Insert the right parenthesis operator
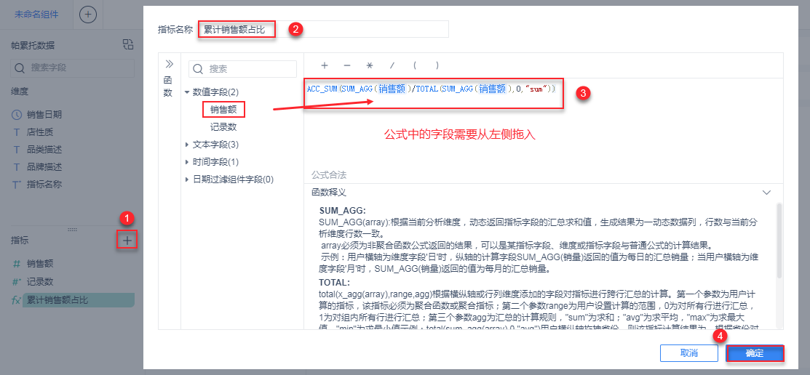This screenshot has width=810, height=375. (x=437, y=65)
